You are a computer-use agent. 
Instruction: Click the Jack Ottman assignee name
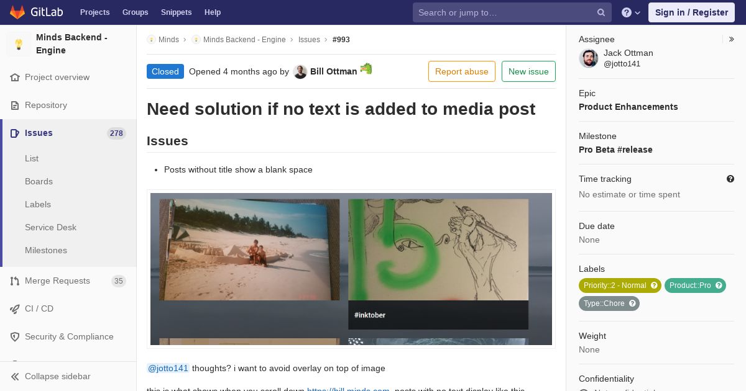[x=628, y=53]
